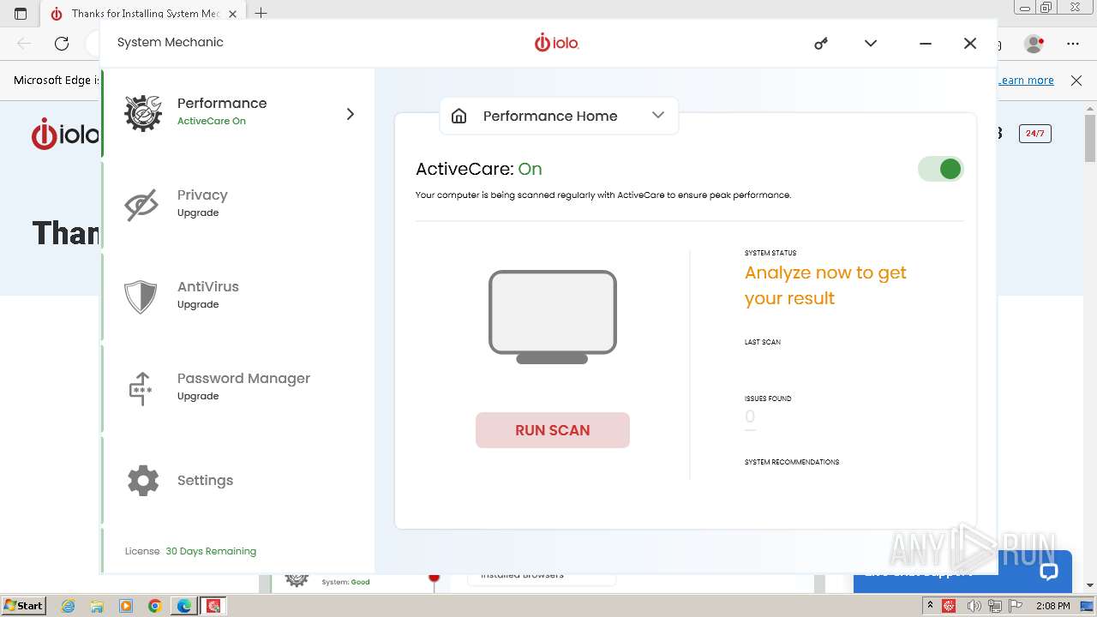Click the Analyze now to get your result text
This screenshot has height=617, width=1097.
click(825, 285)
